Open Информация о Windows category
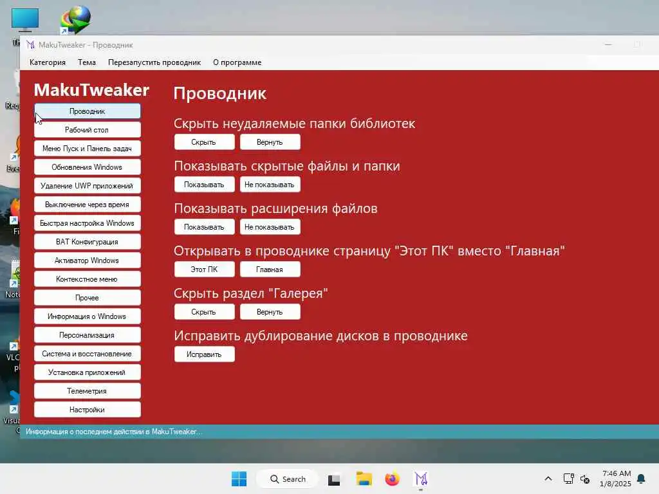Image resolution: width=659 pixels, height=494 pixels. pyautogui.click(x=88, y=316)
